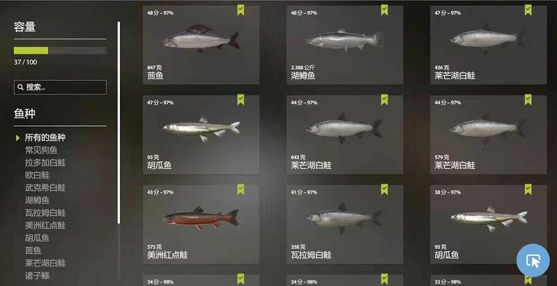Click checkmark bookmark on 95克 胡瓜鱼 card
Image resolution: width=557 pixels, height=286 pixels.
528,189
